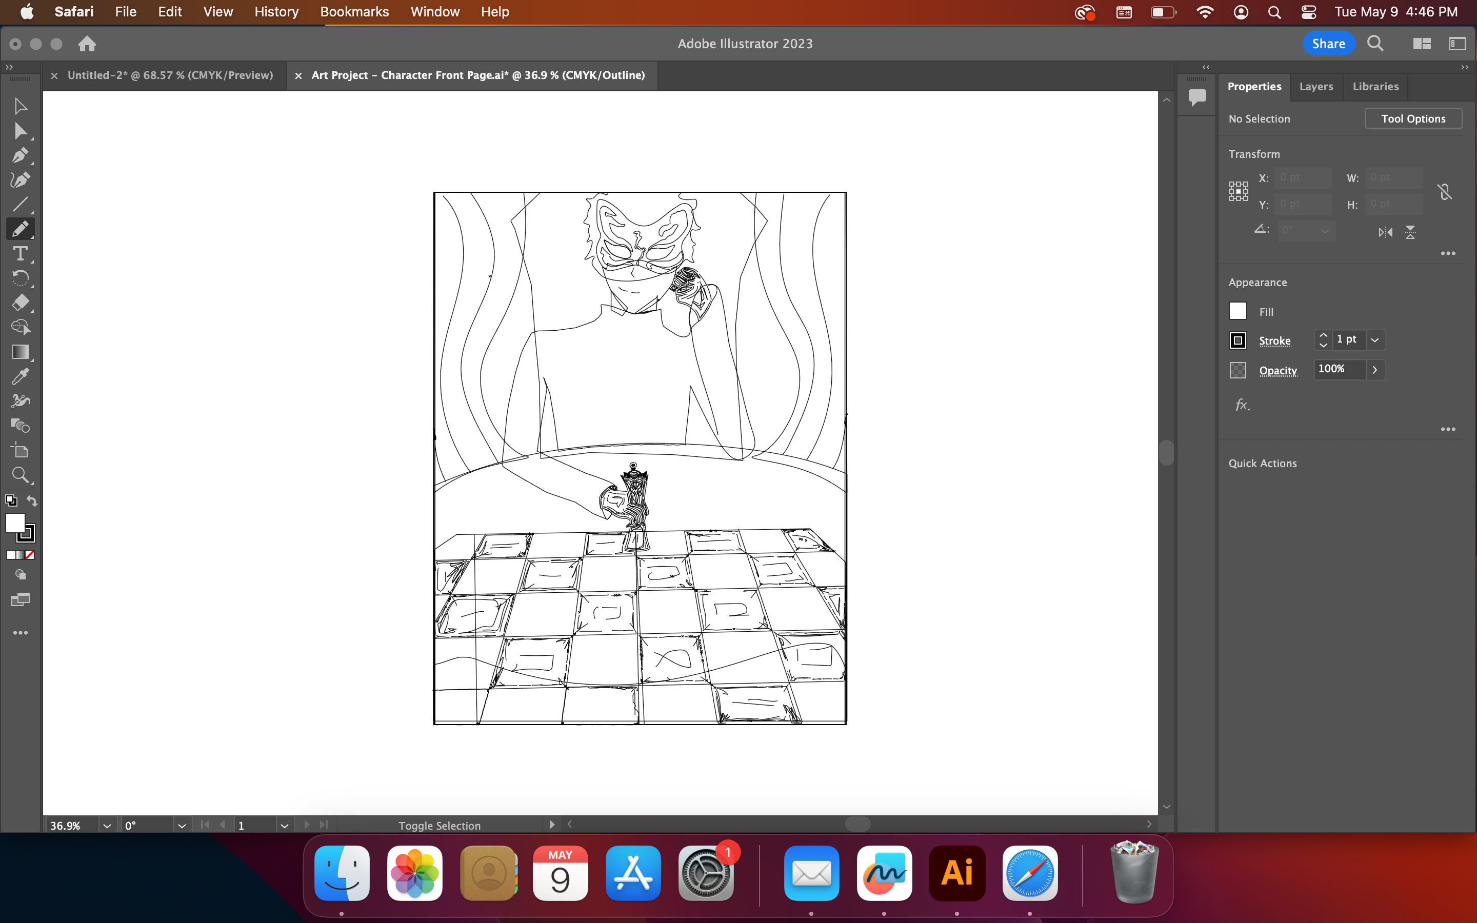Image resolution: width=1477 pixels, height=923 pixels.
Task: Click the Stroke color swatch
Action: click(1238, 340)
